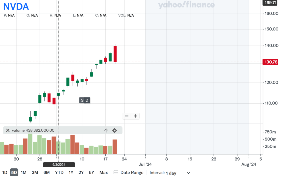This screenshot has width=281, height=176.
Task: Zoom out chart with minus button
Action: pos(127,116)
